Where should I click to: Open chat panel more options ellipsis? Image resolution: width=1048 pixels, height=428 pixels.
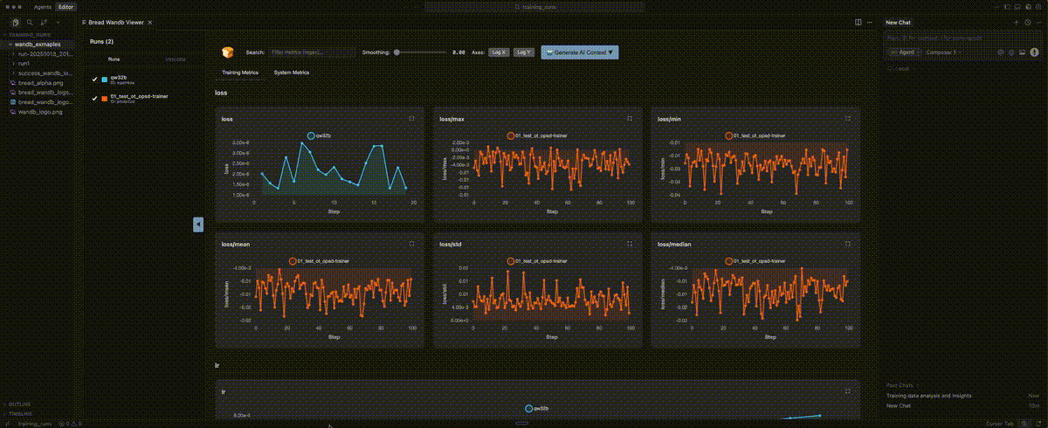pos(1038,22)
